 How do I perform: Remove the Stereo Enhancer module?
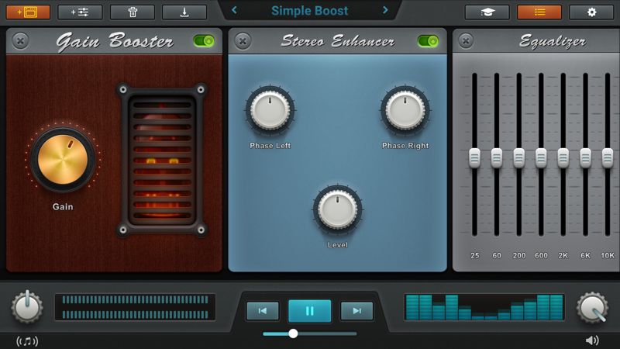coord(243,41)
